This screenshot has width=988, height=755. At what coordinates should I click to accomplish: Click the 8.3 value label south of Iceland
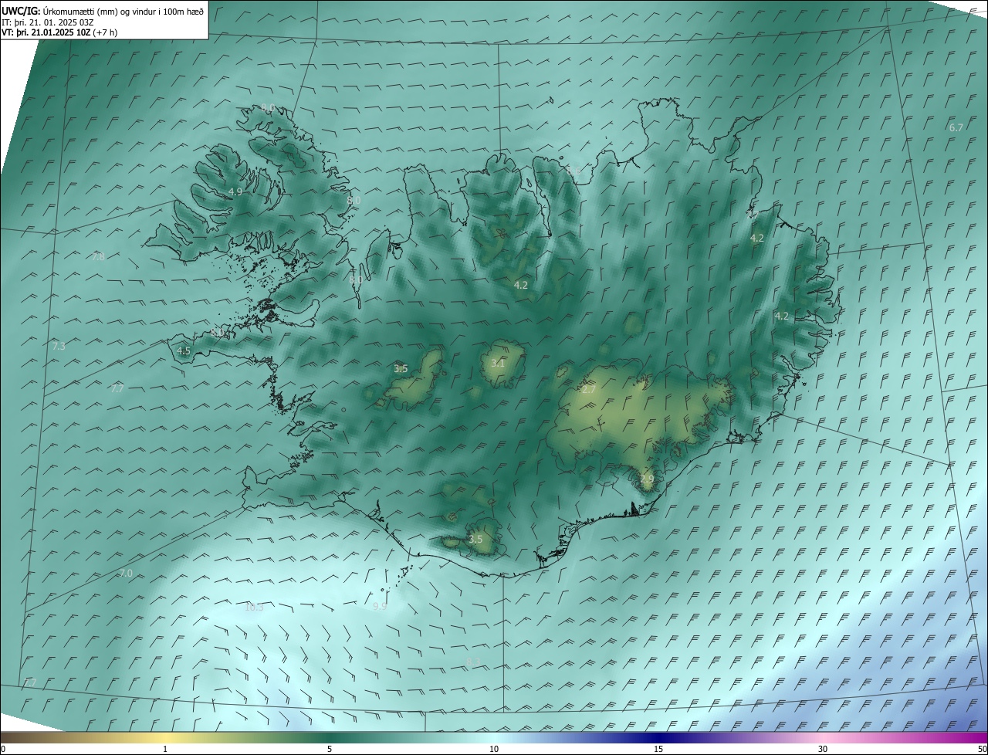[x=473, y=662]
